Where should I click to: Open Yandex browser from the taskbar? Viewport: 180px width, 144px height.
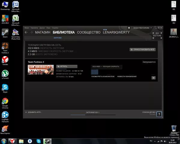pos(13,141)
